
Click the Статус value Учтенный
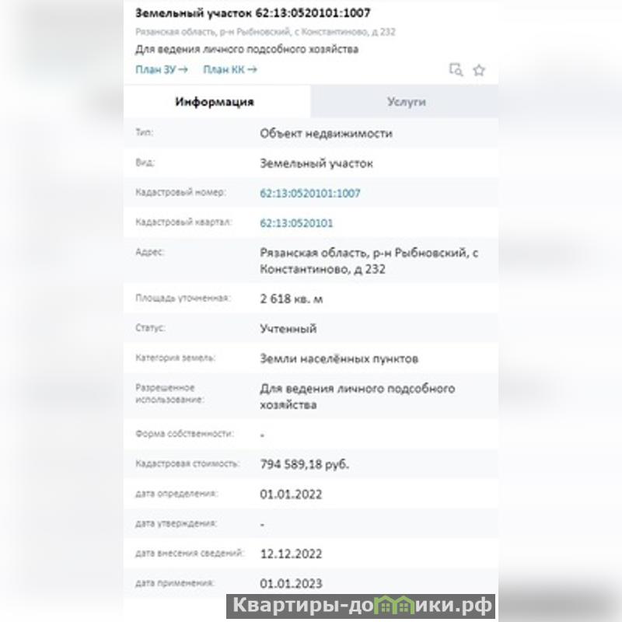(288, 328)
